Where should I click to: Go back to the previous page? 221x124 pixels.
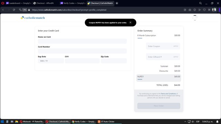click(x=3, y=10)
